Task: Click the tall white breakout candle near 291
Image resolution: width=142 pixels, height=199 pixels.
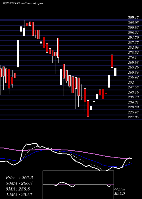Action: pos(18,54)
